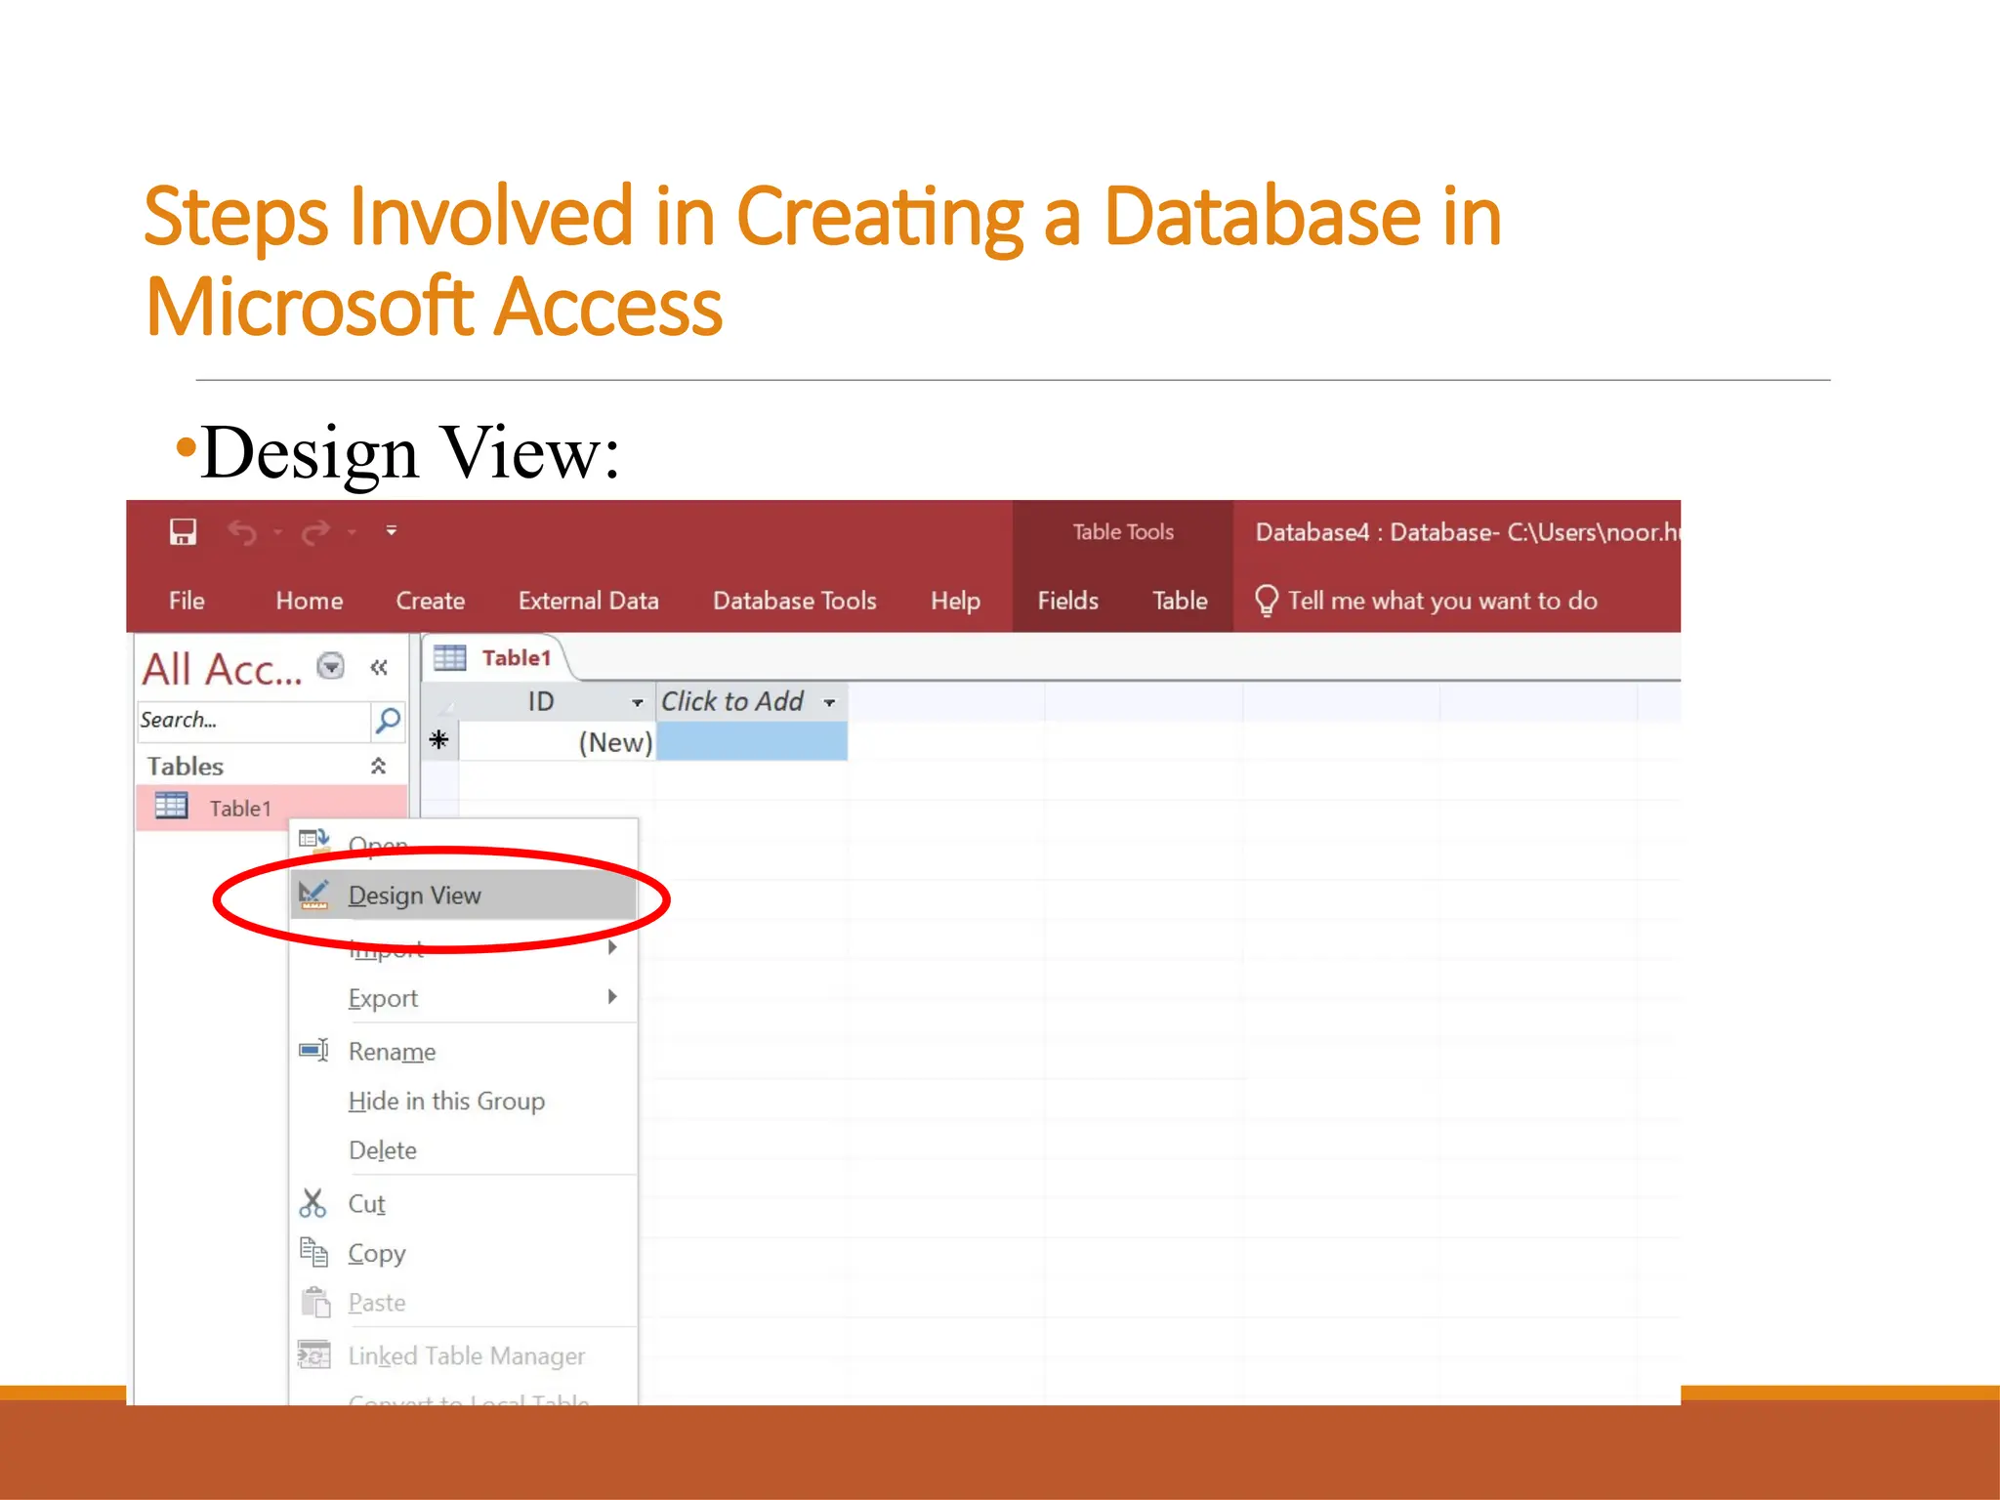
Task: Switch to the Create ribbon tab
Action: [430, 601]
